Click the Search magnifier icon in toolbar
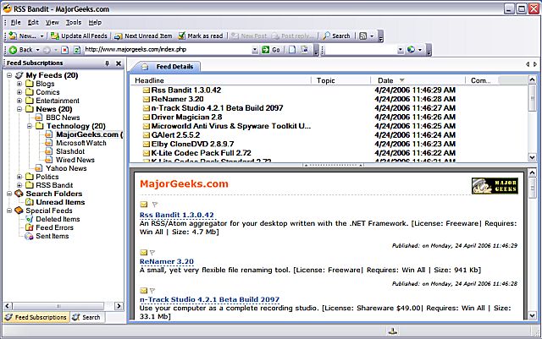The width and height of the screenshot is (542, 339). click(325, 36)
